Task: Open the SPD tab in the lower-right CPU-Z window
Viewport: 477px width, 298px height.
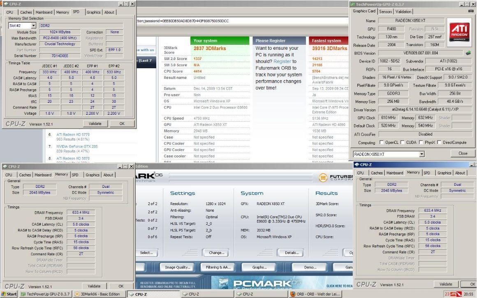Action: click(427, 173)
